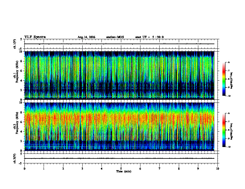The width and height of the screenshot is (245, 189).
Task: Select the 'start UT = 5:30:0' text
Action: tap(149, 37)
